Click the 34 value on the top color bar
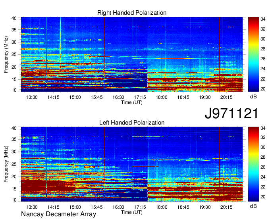 (x=263, y=19)
